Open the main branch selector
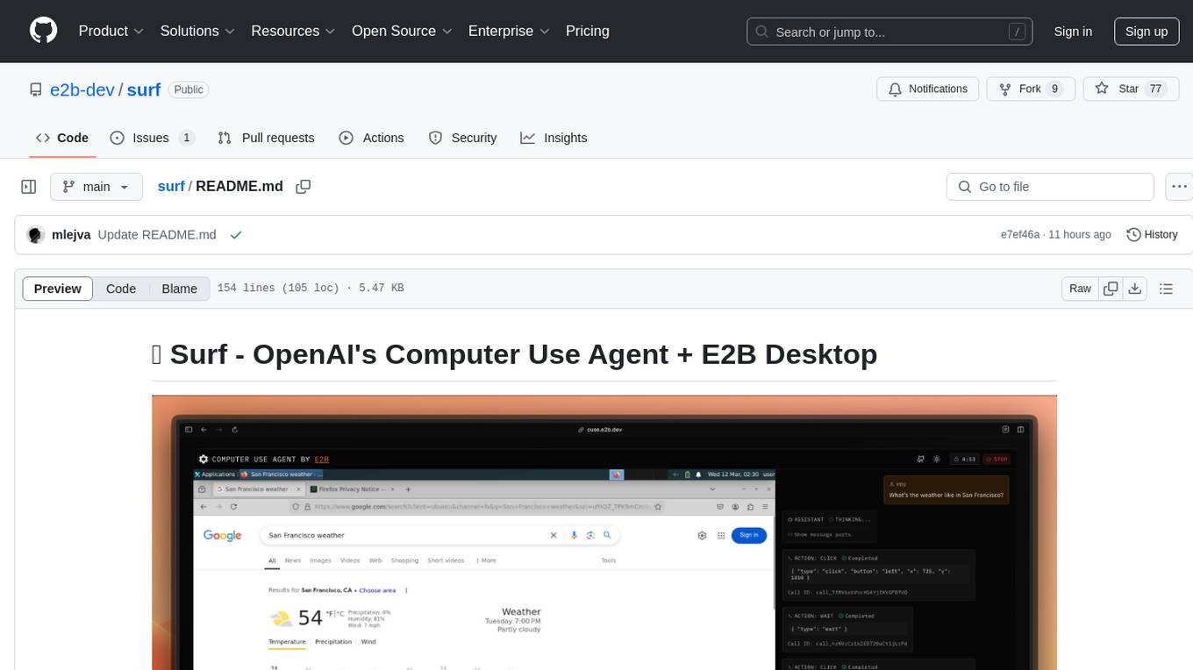The height and width of the screenshot is (670, 1193). tap(96, 187)
